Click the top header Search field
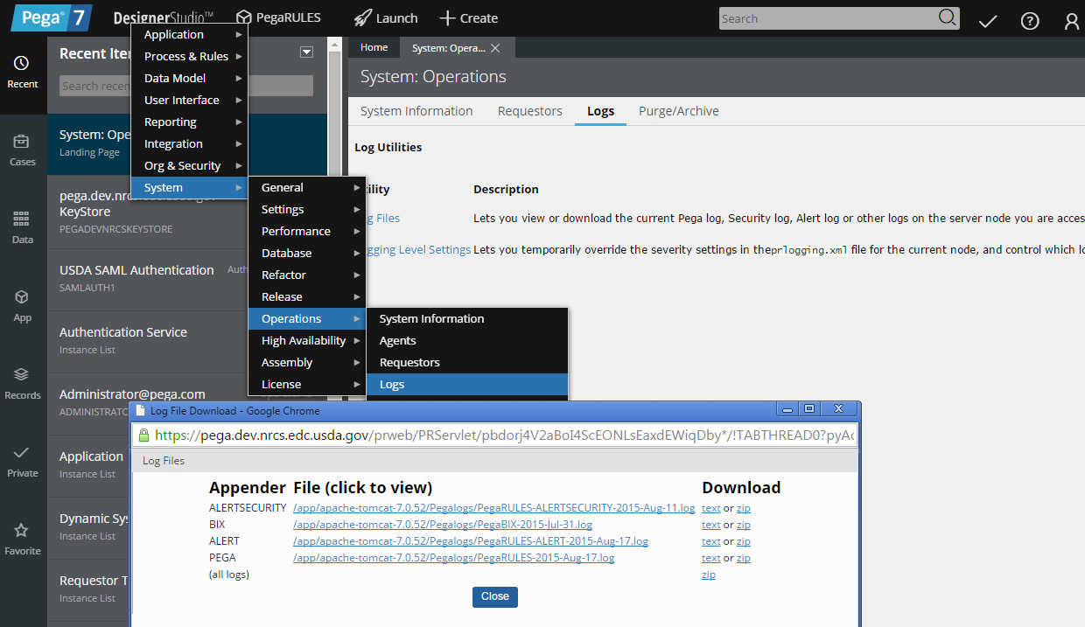Image resolution: width=1085 pixels, height=627 pixels. pyautogui.click(x=827, y=18)
